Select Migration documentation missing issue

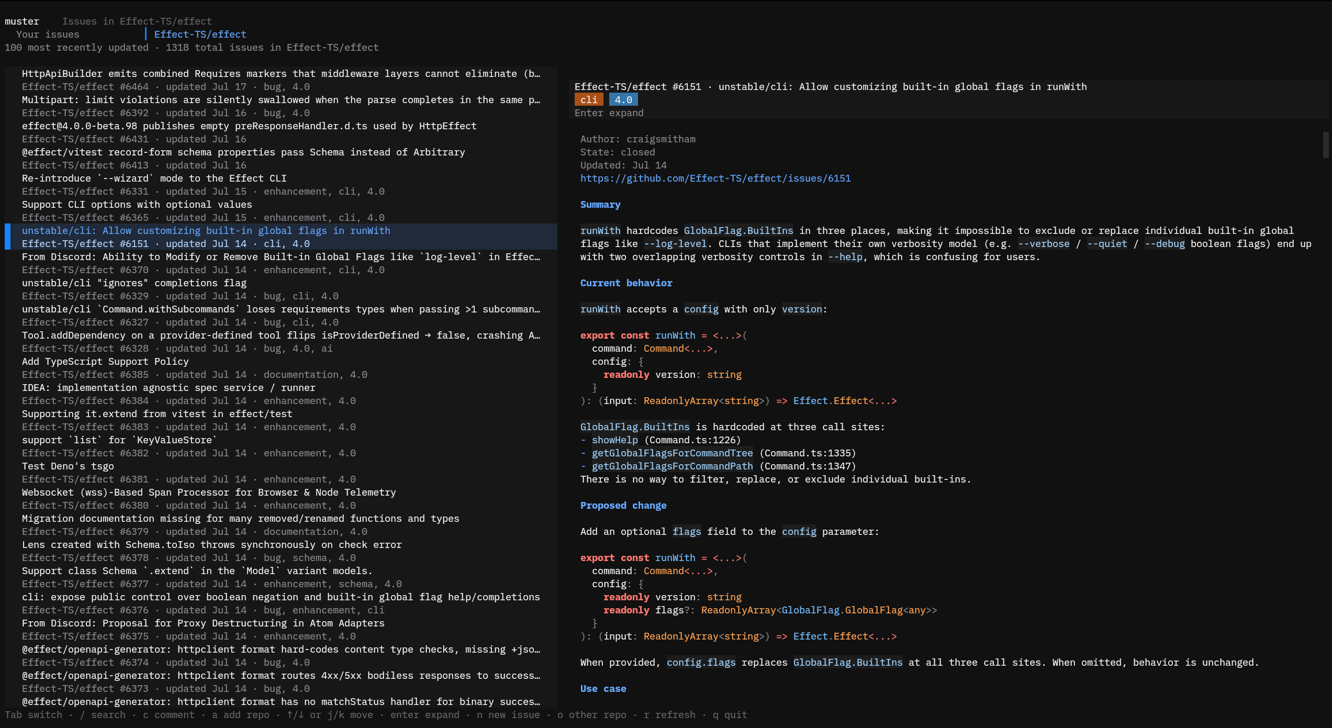coord(281,525)
